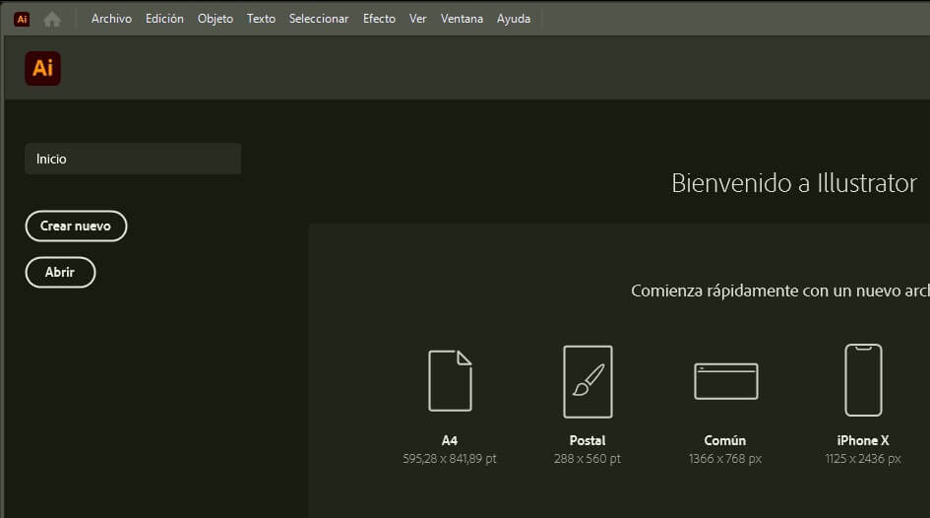Go to Home via house icon

tap(52, 19)
